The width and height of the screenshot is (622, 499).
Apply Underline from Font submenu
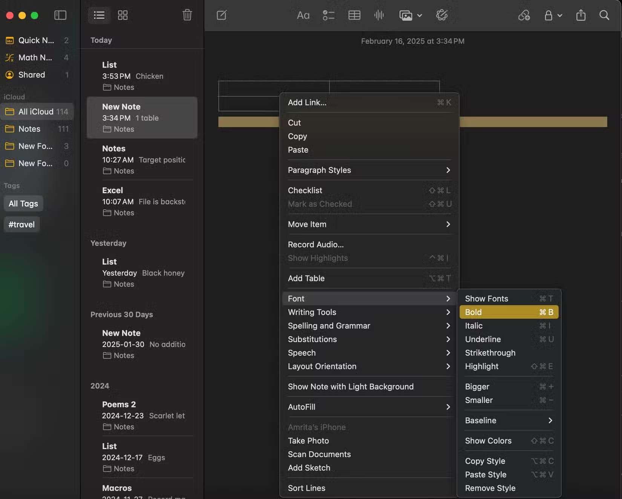(x=509, y=339)
